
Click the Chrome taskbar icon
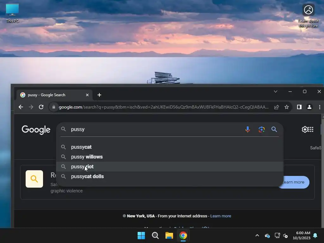pos(183,235)
